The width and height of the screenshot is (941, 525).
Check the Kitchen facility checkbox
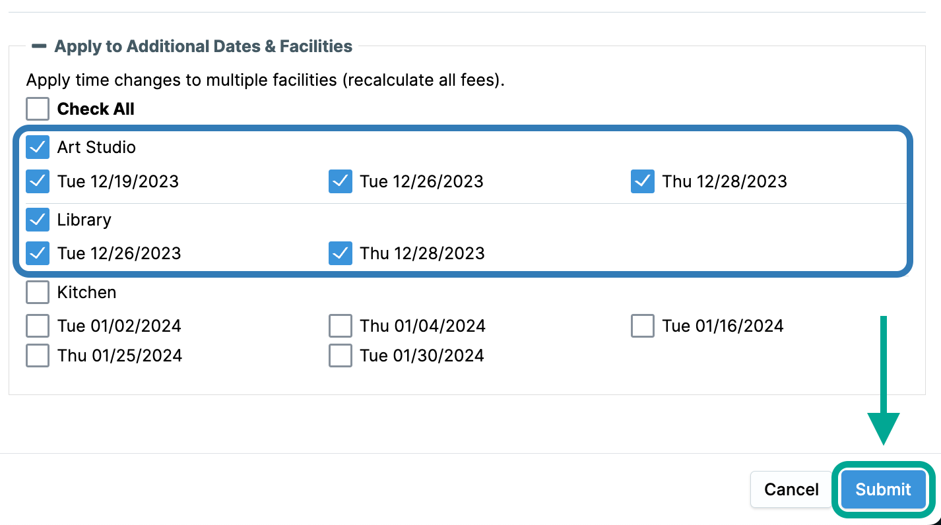[x=38, y=292]
